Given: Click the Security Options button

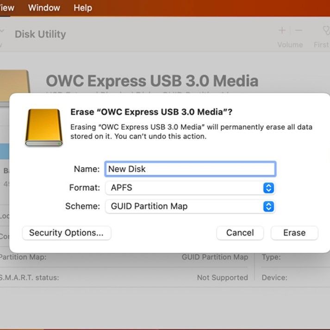Looking at the screenshot, I should click(x=67, y=233).
